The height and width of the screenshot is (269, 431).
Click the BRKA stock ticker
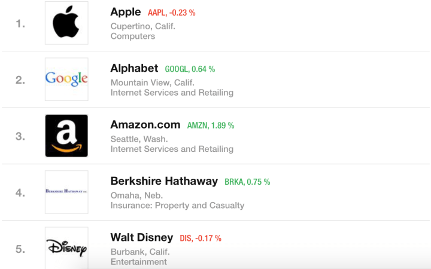247,182
